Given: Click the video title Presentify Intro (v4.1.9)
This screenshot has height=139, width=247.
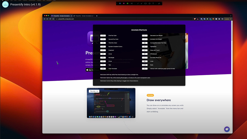Looking at the screenshot, I should point(25,4).
